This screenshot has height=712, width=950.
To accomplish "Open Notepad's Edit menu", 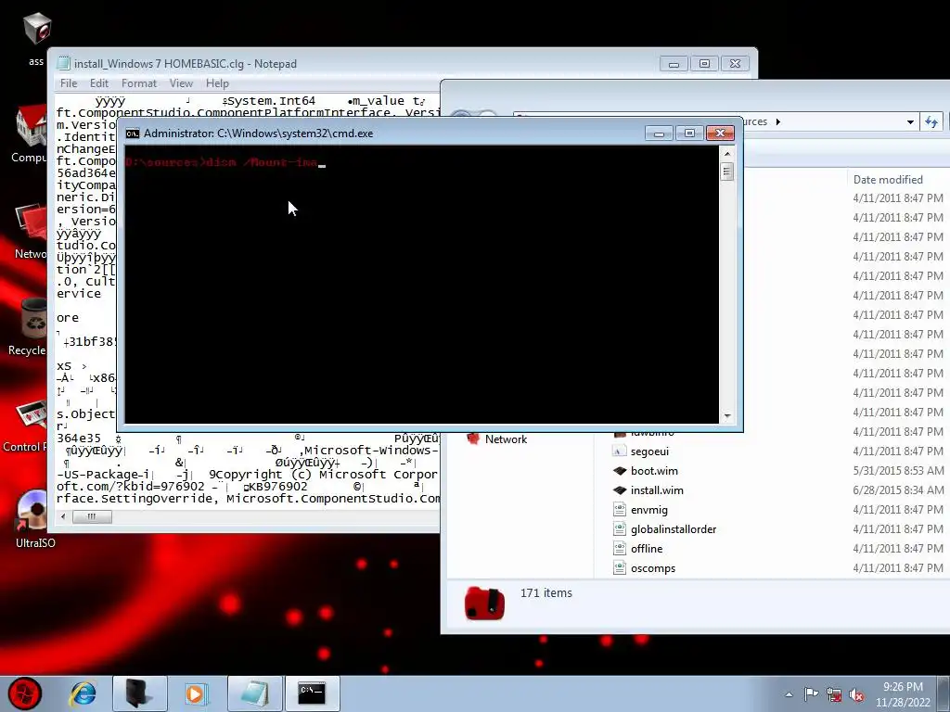I will click(98, 83).
